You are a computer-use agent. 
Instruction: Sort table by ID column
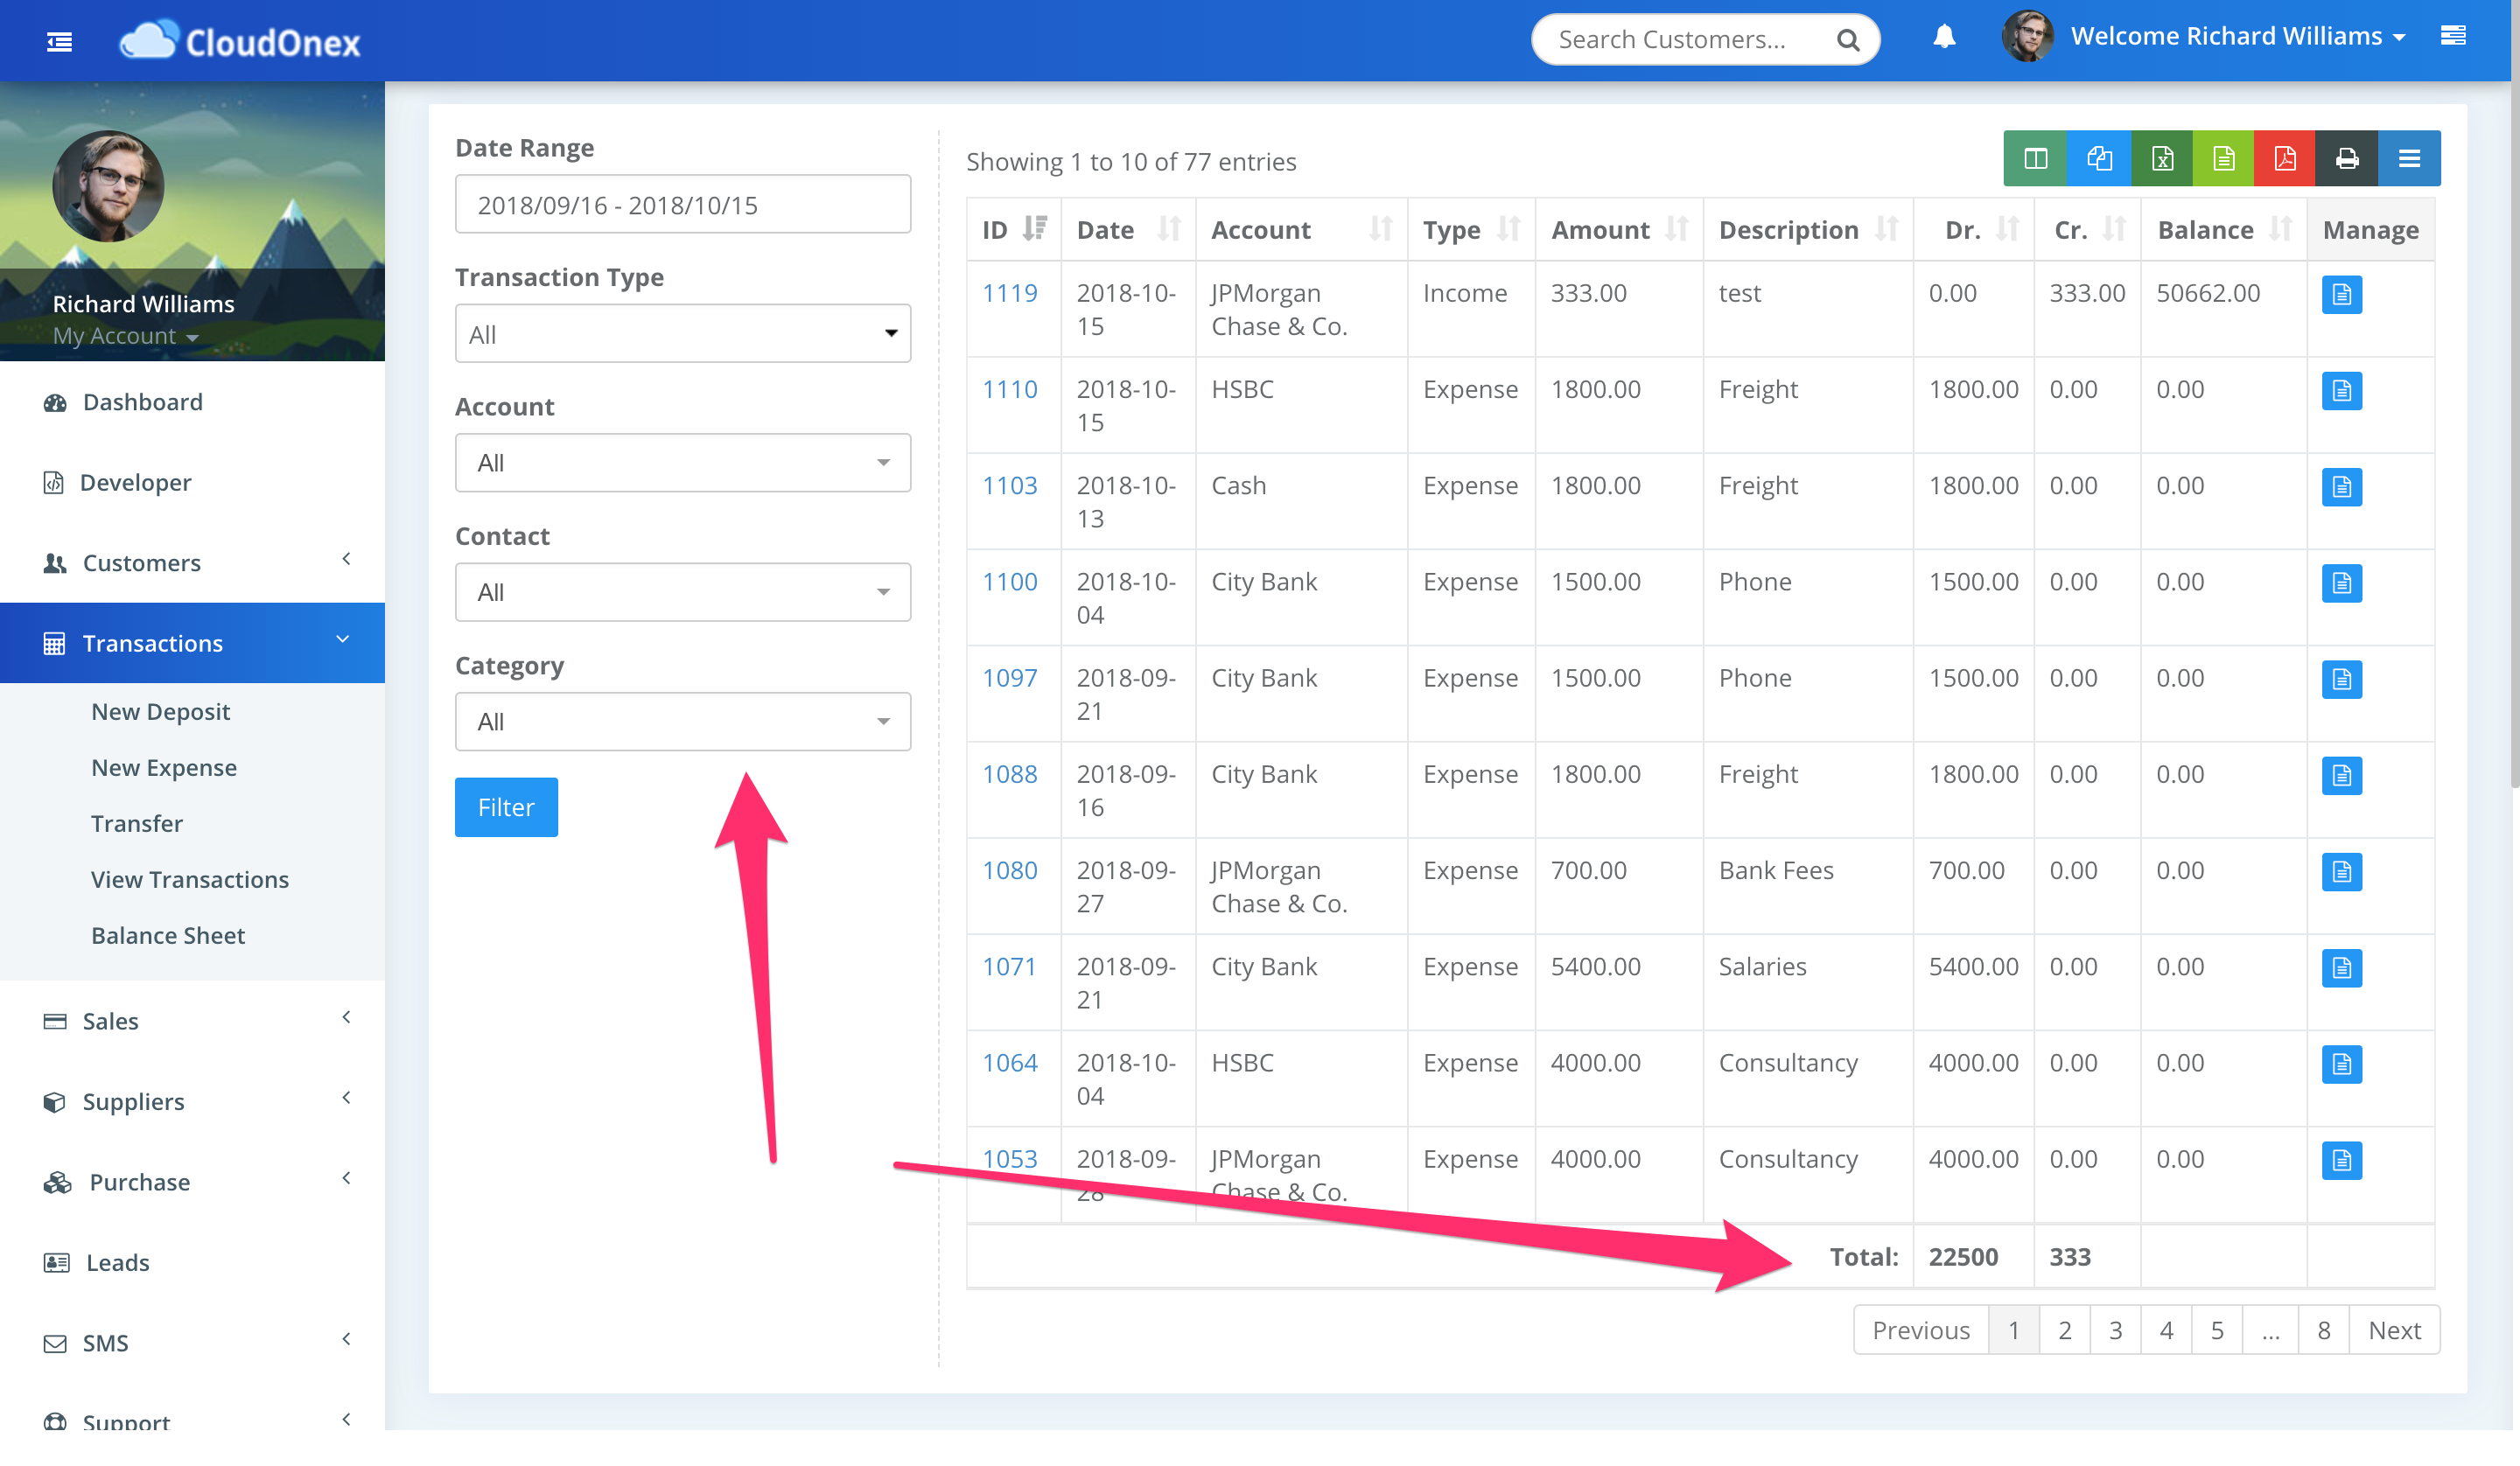click(x=1014, y=230)
